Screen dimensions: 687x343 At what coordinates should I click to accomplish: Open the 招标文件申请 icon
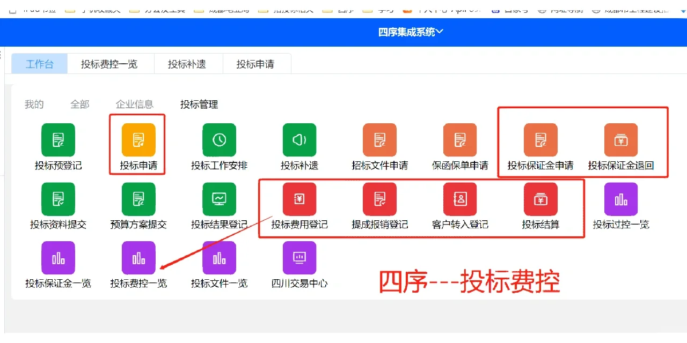point(379,140)
